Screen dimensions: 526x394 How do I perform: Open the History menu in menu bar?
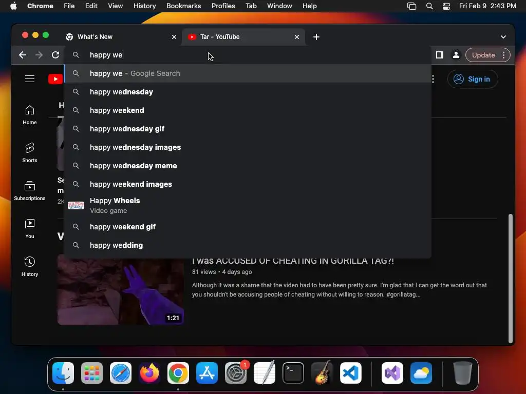[x=144, y=6]
